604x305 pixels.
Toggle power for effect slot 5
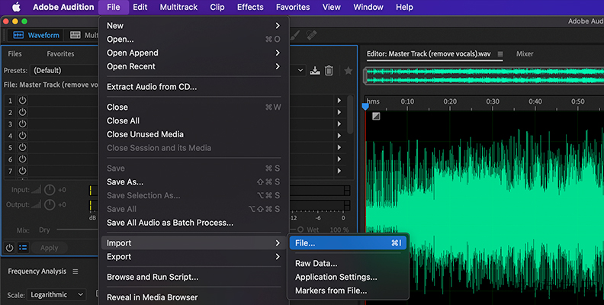point(23,147)
